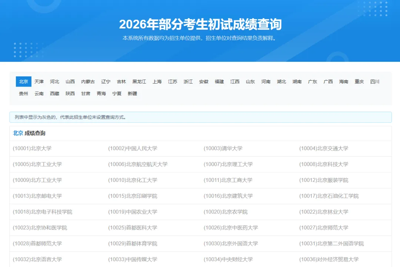Select (10033)中国传媒大学 entry
The image size is (400, 267).
(x=133, y=259)
